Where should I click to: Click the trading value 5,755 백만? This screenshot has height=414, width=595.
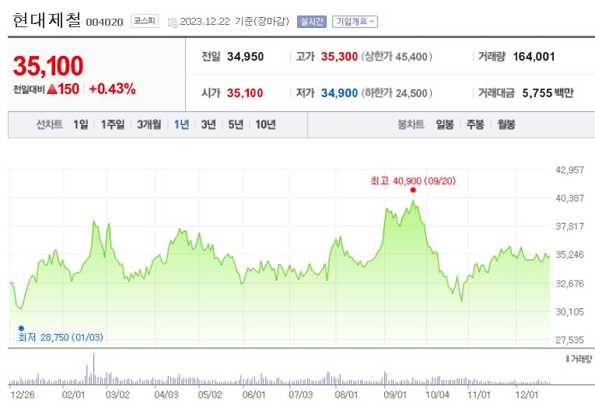pyautogui.click(x=548, y=93)
